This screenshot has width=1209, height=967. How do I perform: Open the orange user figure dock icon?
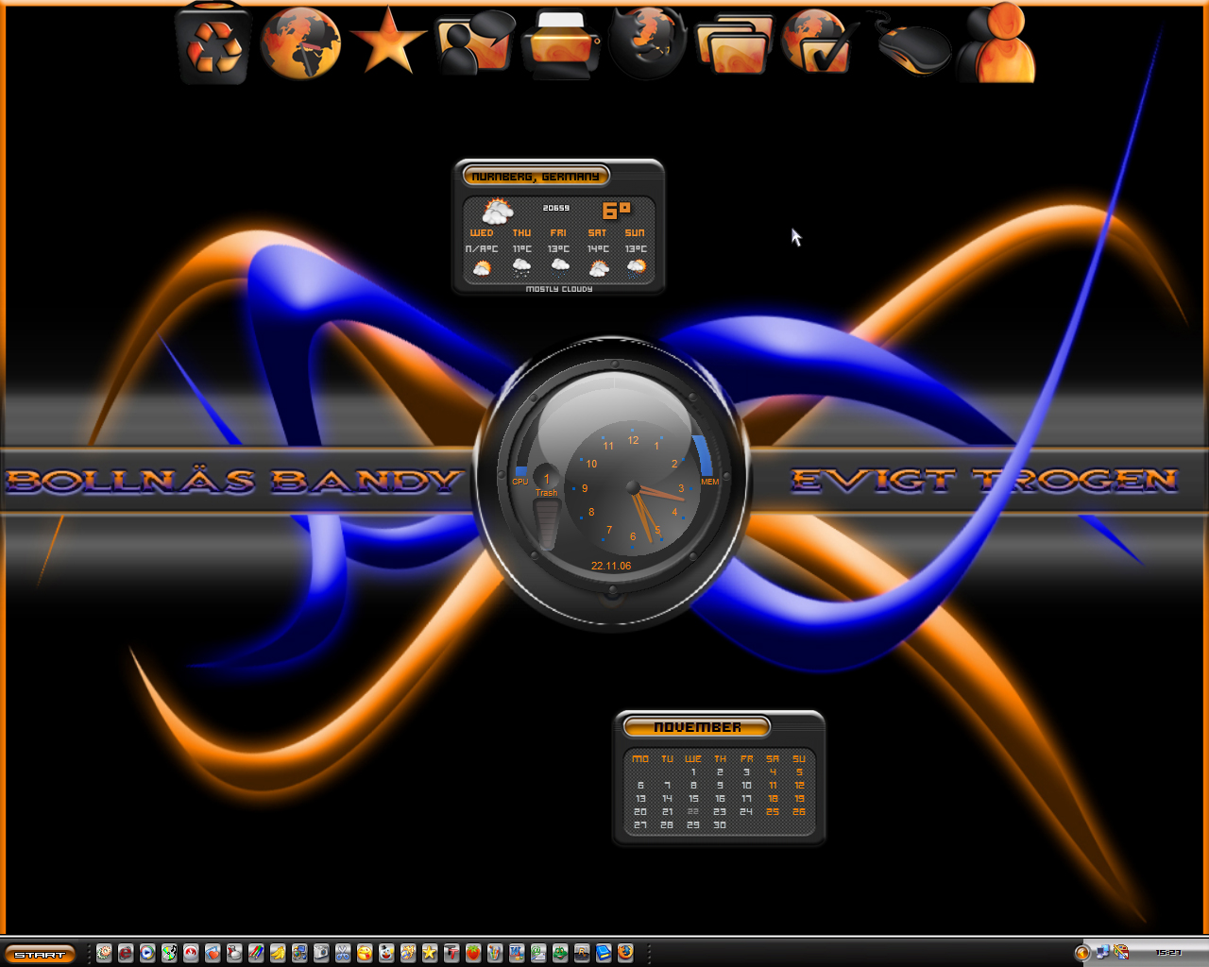(x=997, y=42)
